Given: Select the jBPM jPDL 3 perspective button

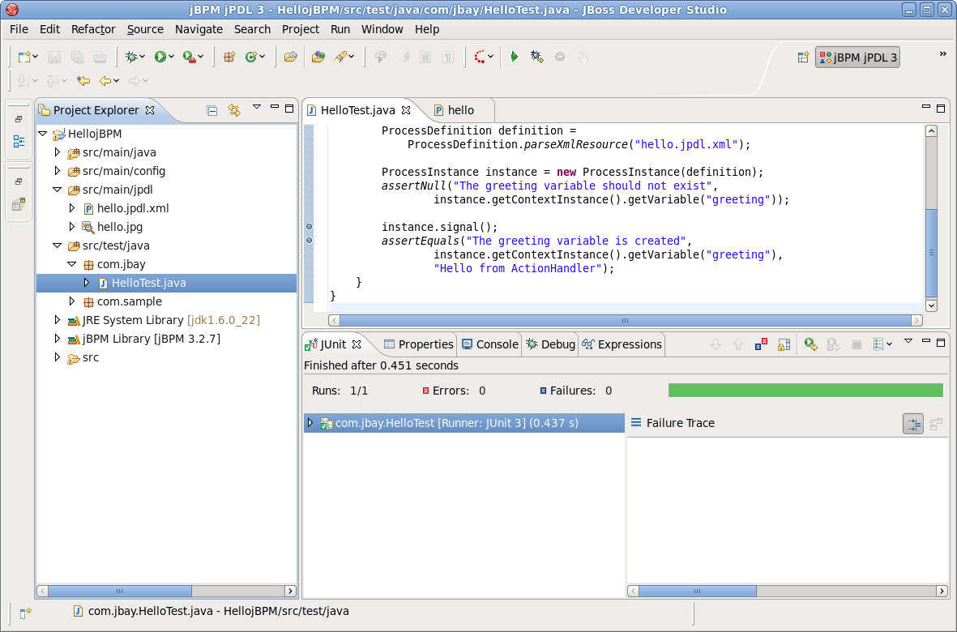Looking at the screenshot, I should point(858,58).
